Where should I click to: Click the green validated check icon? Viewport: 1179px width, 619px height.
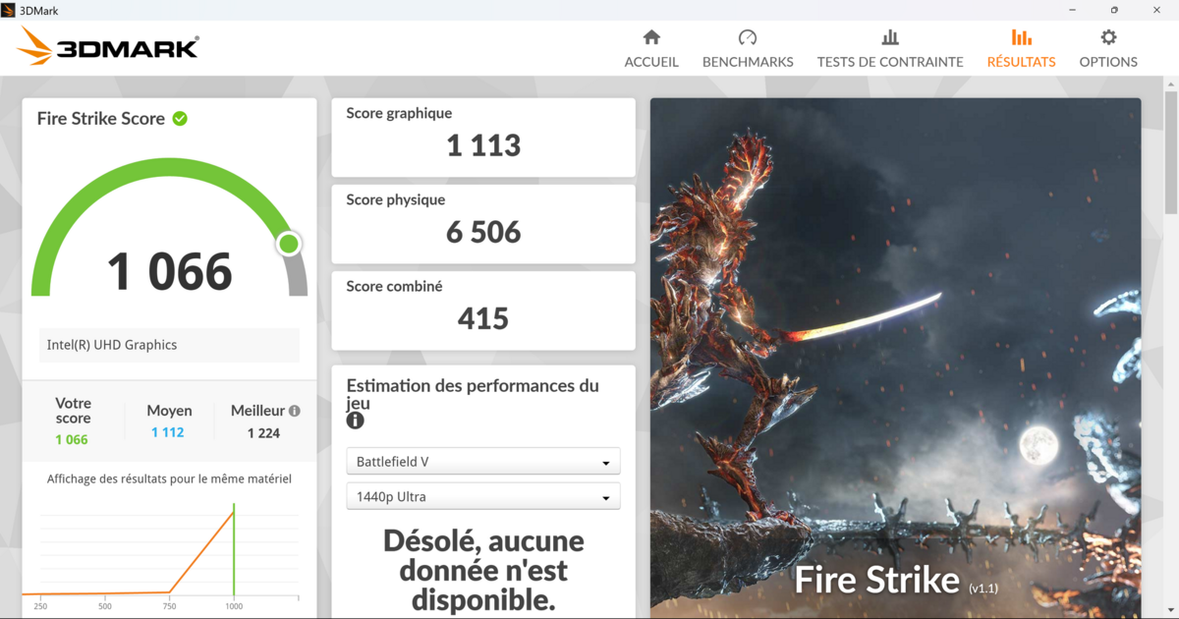(x=180, y=119)
